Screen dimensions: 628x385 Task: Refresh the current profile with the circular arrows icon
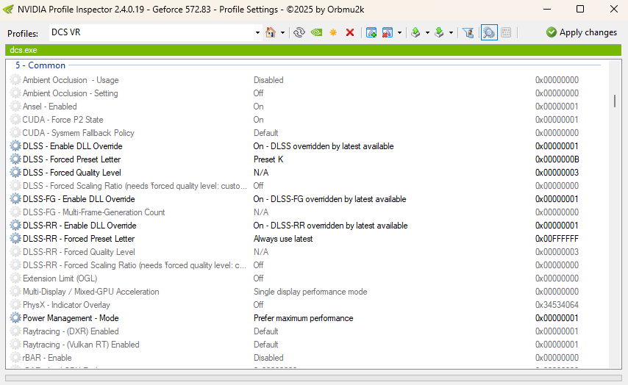(x=299, y=32)
